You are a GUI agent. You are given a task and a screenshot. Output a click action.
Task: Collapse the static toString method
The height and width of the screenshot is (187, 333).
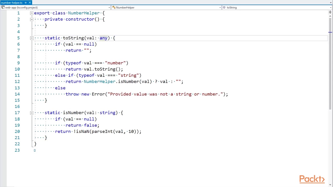31,38
